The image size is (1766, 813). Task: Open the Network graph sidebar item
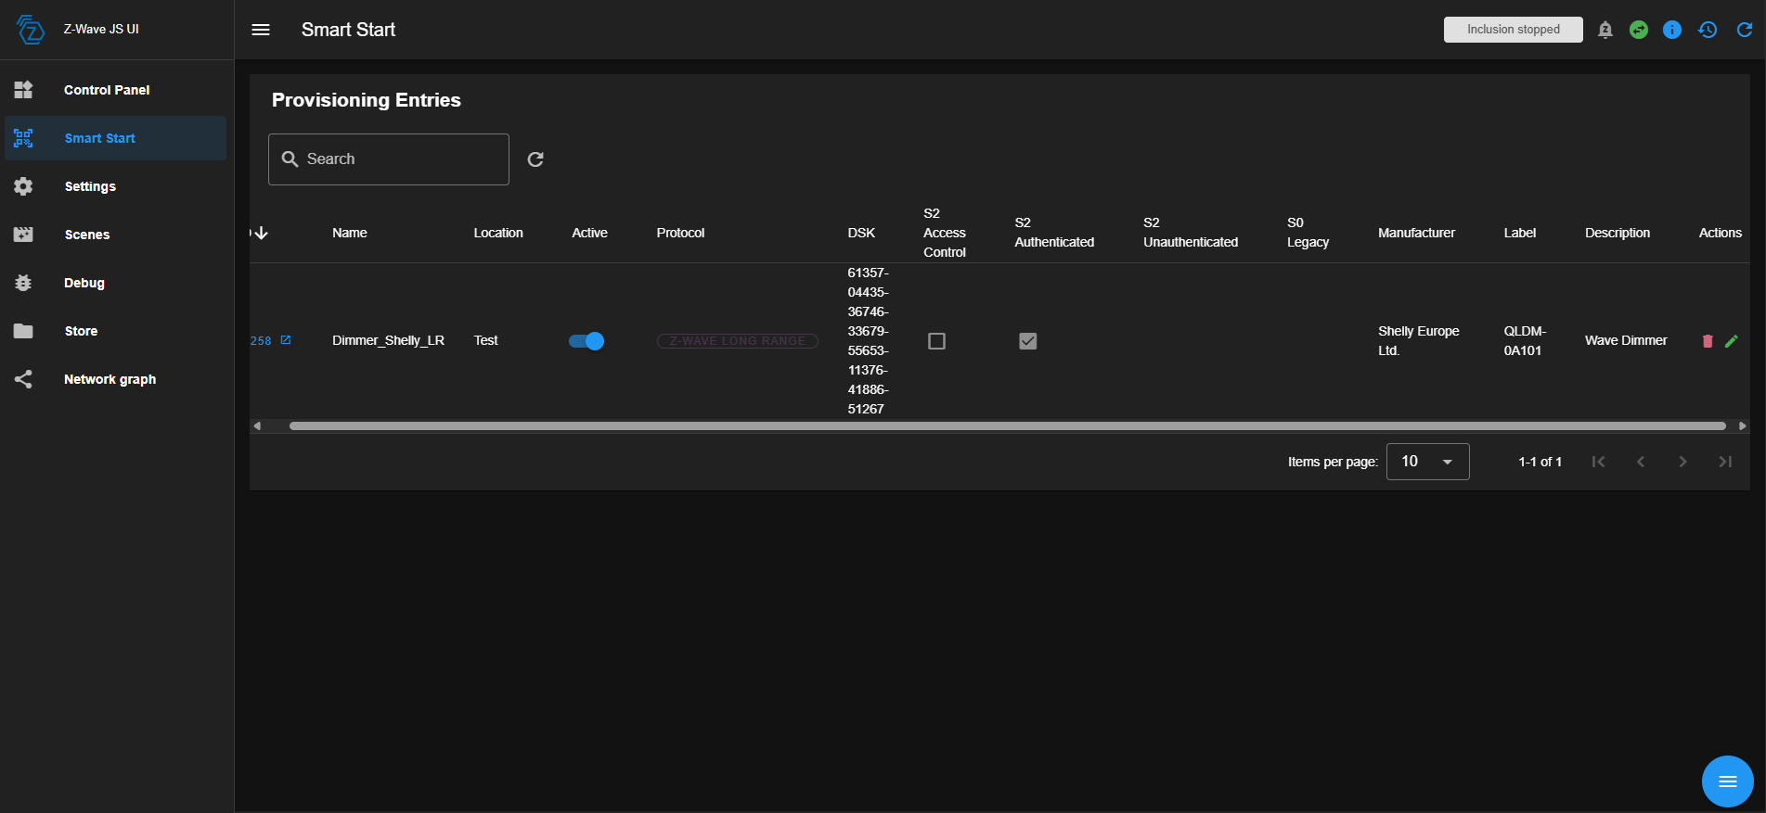pyautogui.click(x=110, y=379)
